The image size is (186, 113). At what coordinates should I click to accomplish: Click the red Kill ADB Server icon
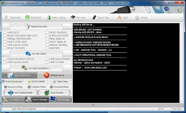pyautogui.click(x=46, y=75)
